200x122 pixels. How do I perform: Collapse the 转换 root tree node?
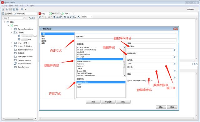coord(4,22)
